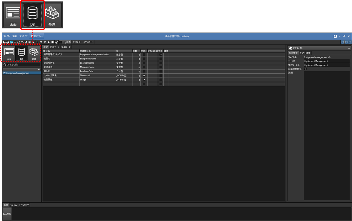Click the X delete toolbar icon

(33, 42)
